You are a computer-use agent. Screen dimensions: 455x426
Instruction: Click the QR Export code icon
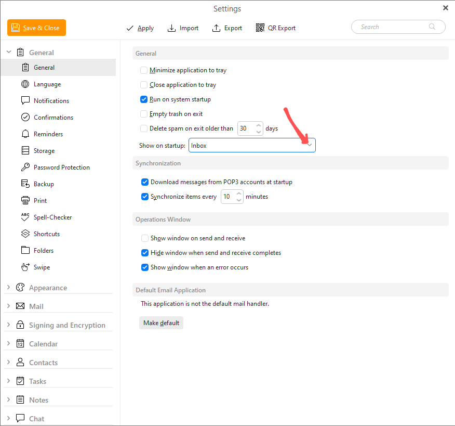coord(260,28)
